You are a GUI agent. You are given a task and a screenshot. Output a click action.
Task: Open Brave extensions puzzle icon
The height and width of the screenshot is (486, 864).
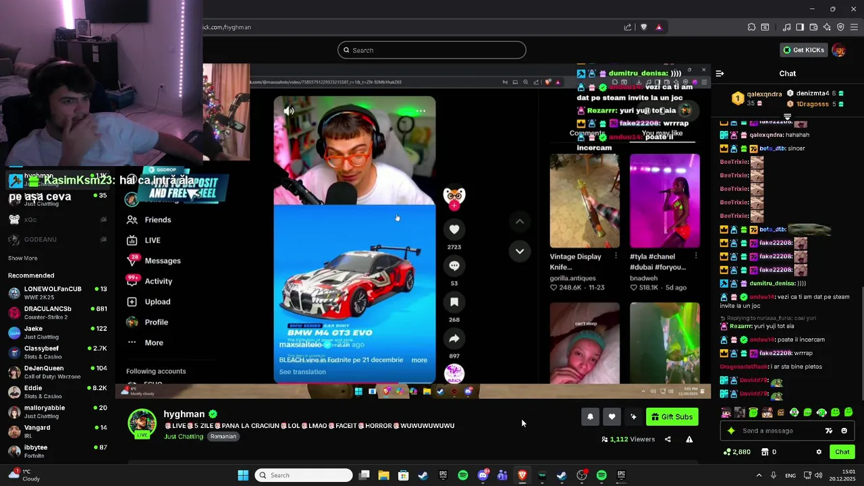point(751,27)
